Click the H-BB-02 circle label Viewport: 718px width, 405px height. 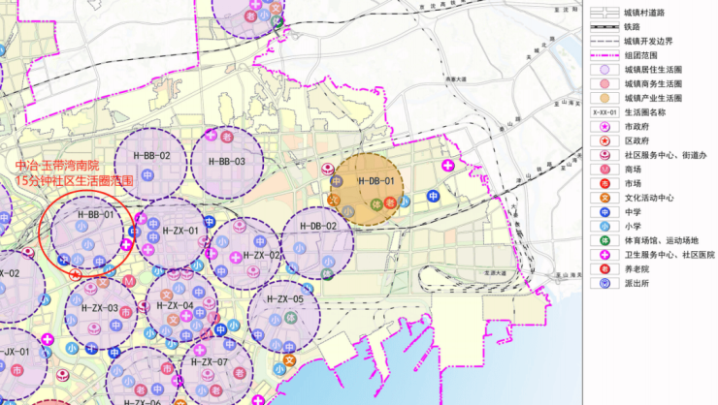tap(151, 156)
